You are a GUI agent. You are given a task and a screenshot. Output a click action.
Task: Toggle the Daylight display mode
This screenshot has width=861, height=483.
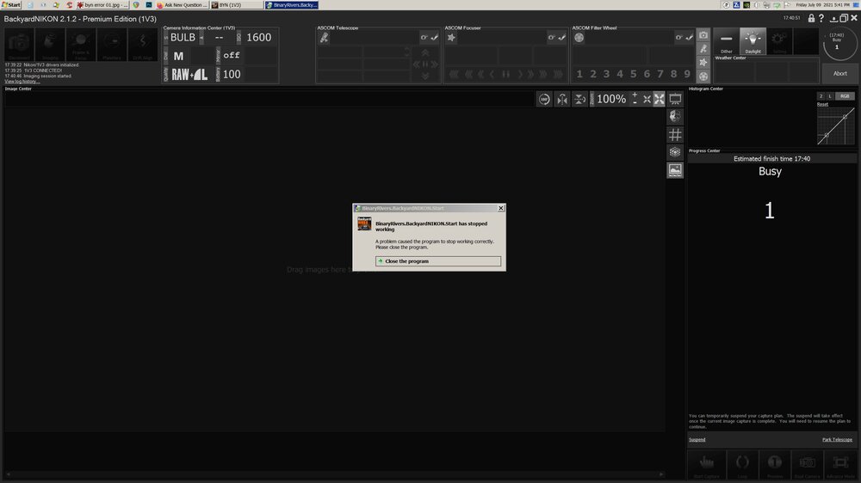pos(753,41)
